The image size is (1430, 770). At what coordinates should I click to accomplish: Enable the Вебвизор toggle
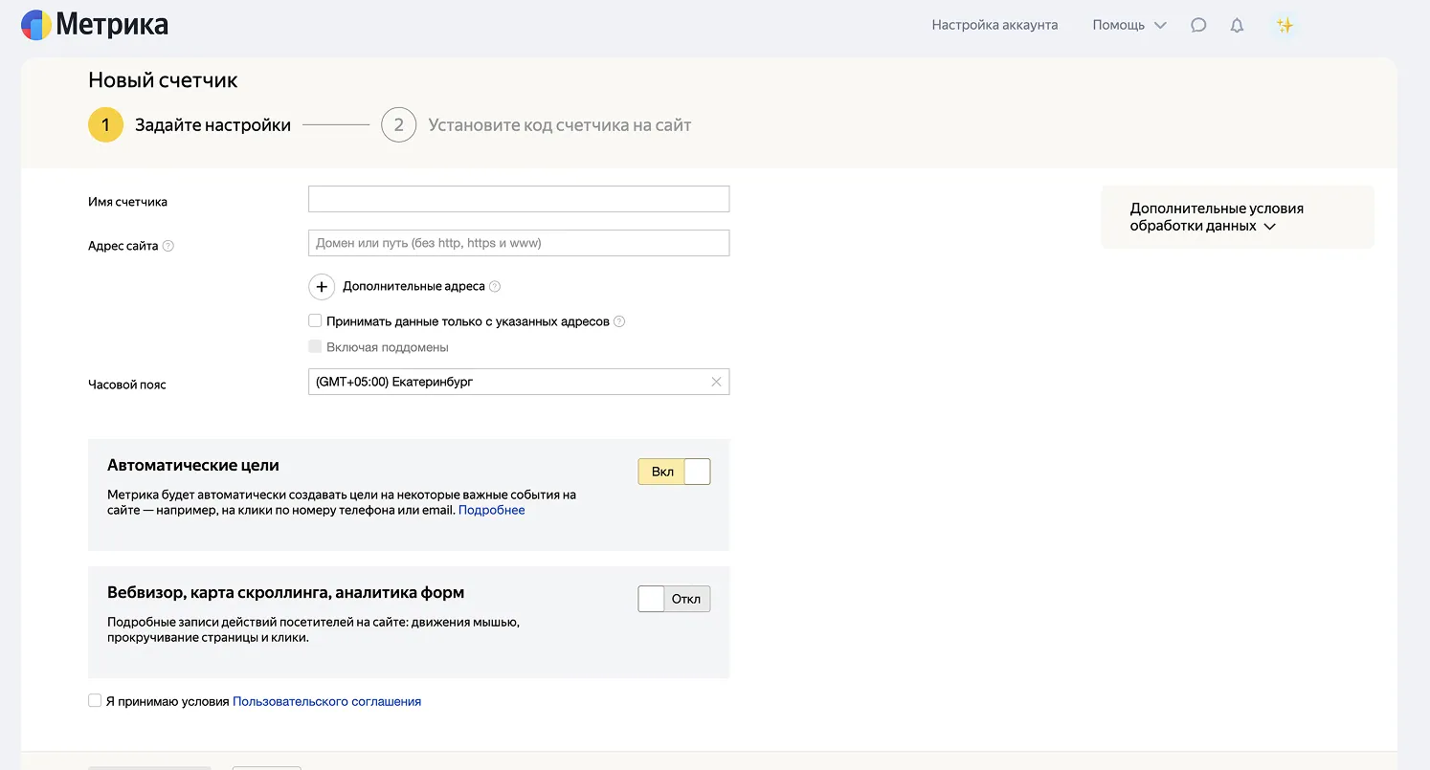674,599
